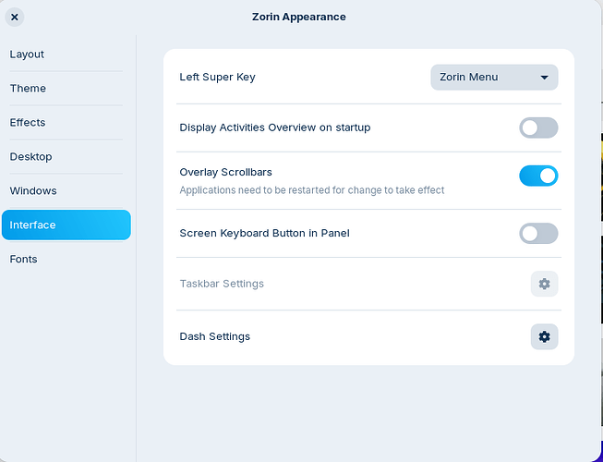The width and height of the screenshot is (603, 462).
Task: Open the Left Super Key dropdown
Action: pos(494,77)
